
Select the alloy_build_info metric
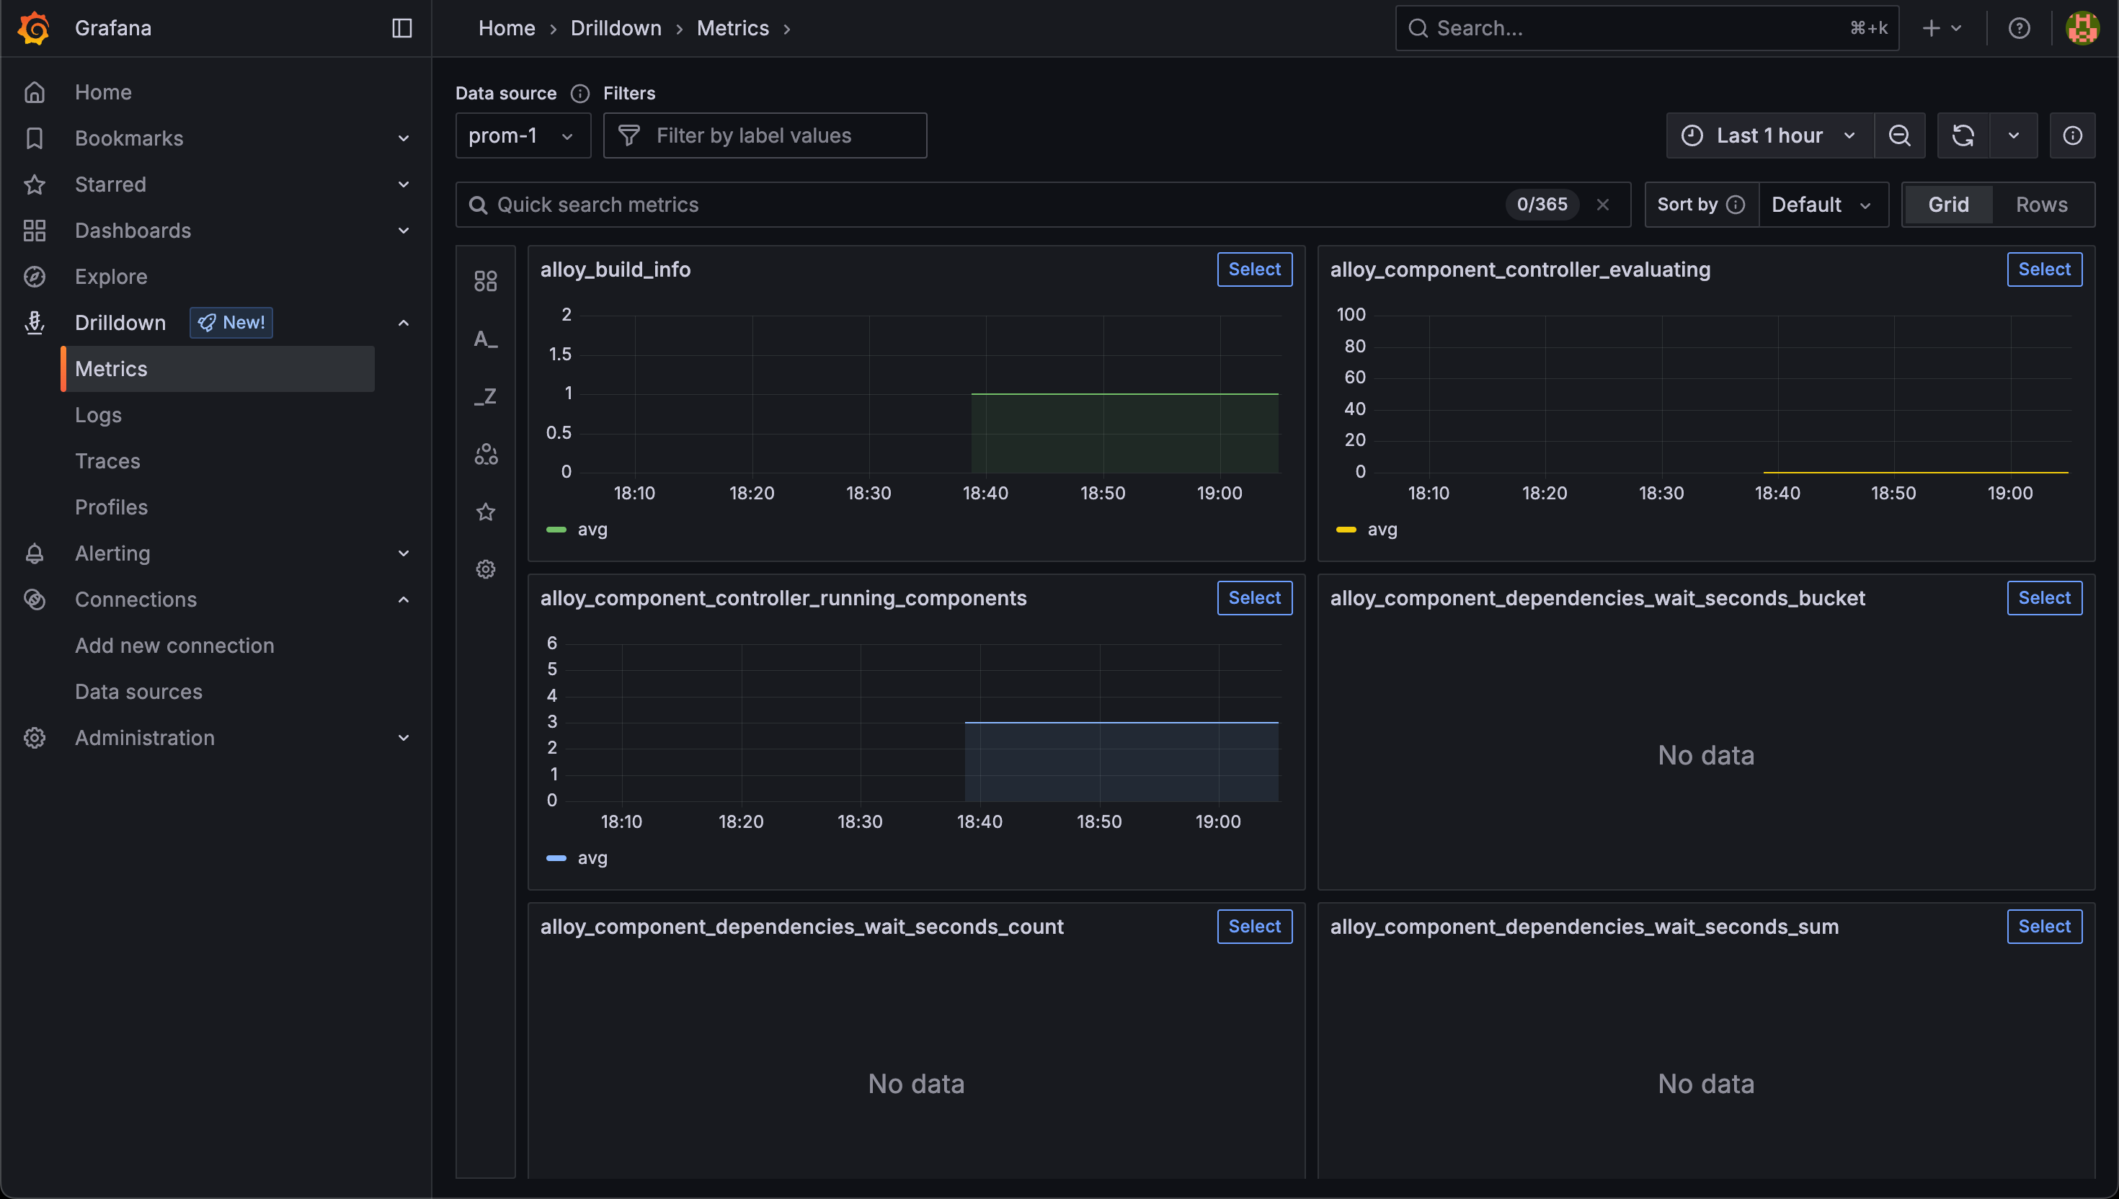pos(1254,269)
